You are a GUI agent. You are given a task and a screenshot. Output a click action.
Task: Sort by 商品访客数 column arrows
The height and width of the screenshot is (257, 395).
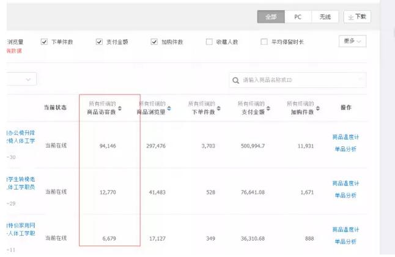point(120,108)
